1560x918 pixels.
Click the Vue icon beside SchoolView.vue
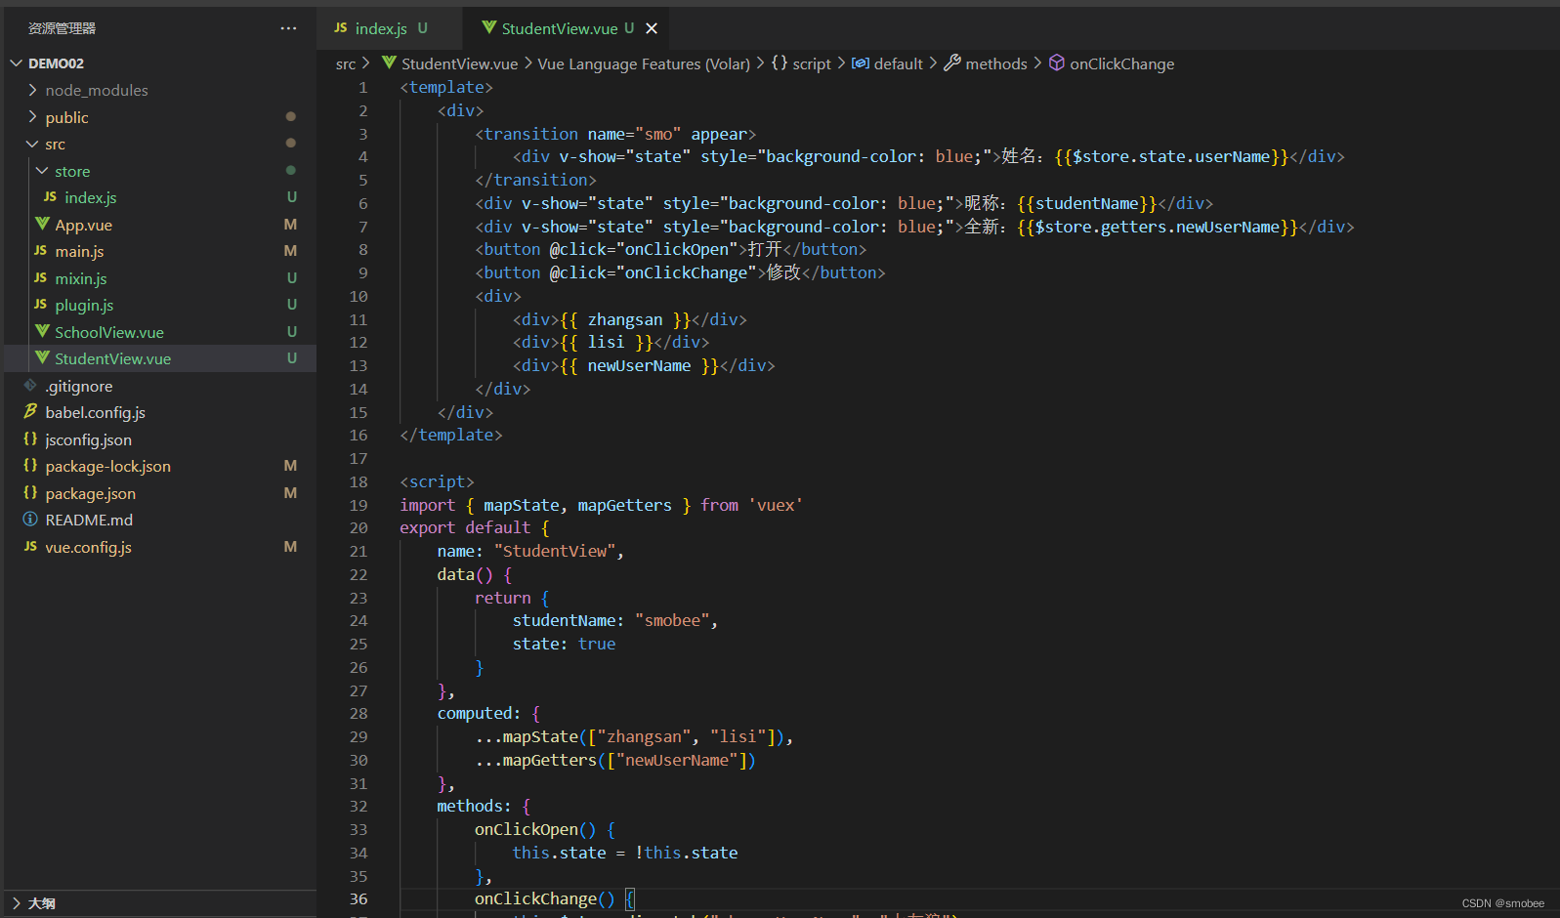(x=42, y=331)
